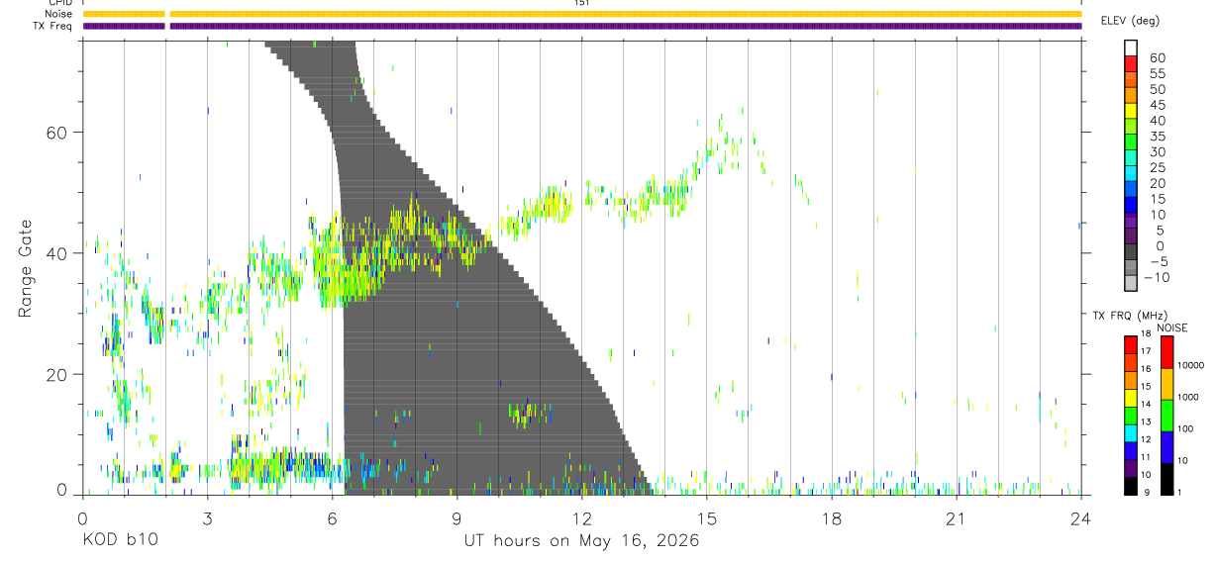Click the '3' tick on UT hours axis
Screen dimensions: 1216x561
tap(208, 517)
